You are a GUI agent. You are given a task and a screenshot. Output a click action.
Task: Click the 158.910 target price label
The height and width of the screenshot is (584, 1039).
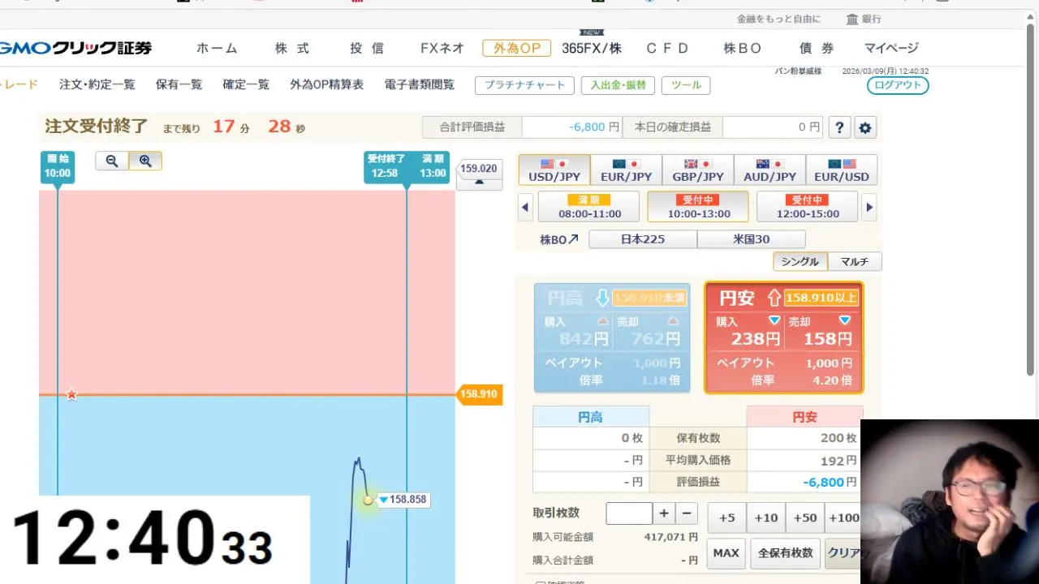pos(479,394)
